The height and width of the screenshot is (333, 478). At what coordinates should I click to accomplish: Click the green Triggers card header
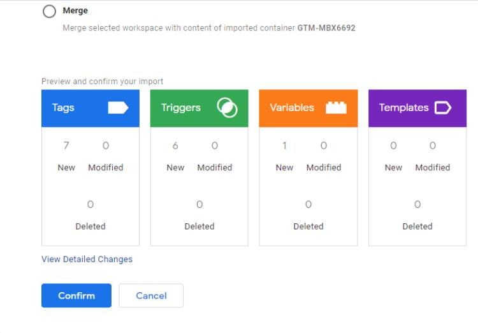click(199, 108)
